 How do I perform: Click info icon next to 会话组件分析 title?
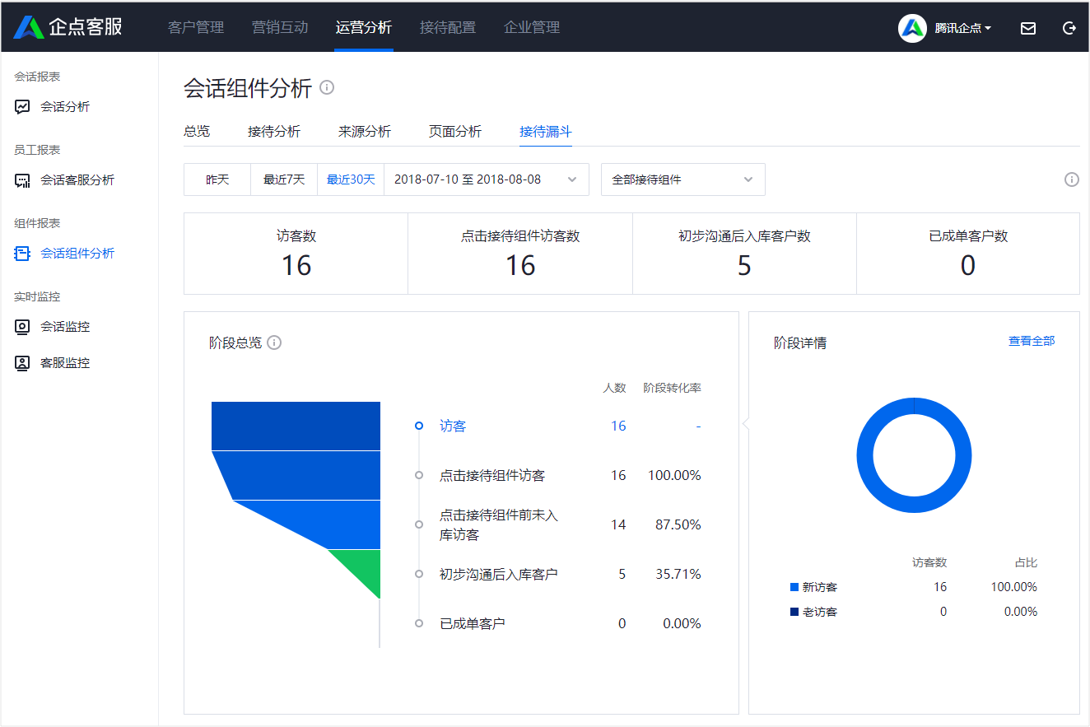coord(327,87)
